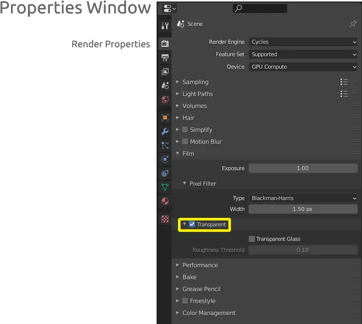Click the editor type dropdown icon

pos(170,9)
